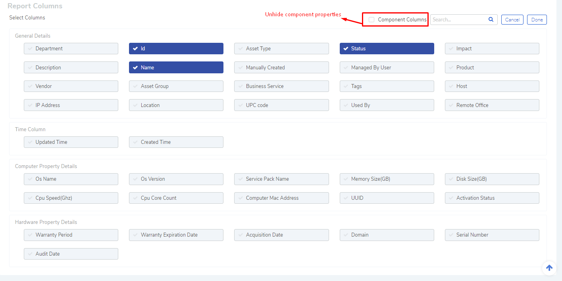Enable the Component Columns checkbox
The width and height of the screenshot is (562, 281).
[x=371, y=19]
